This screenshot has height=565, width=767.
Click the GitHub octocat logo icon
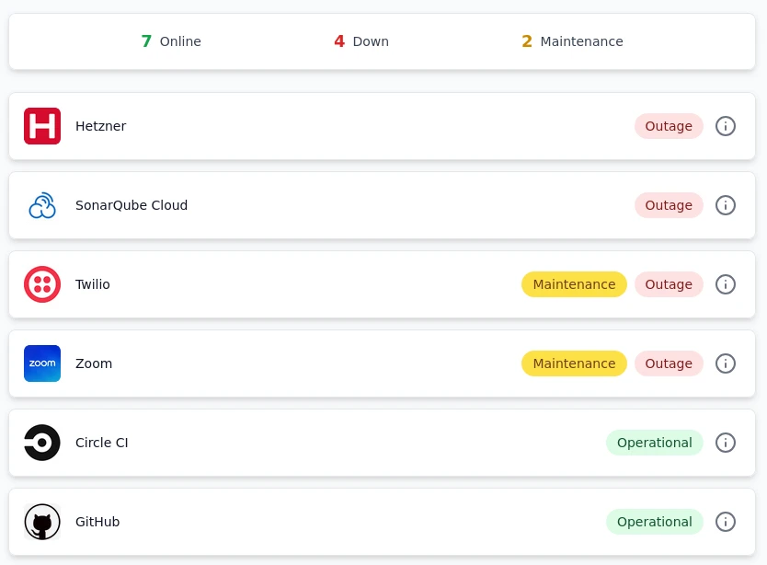pyautogui.click(x=42, y=522)
